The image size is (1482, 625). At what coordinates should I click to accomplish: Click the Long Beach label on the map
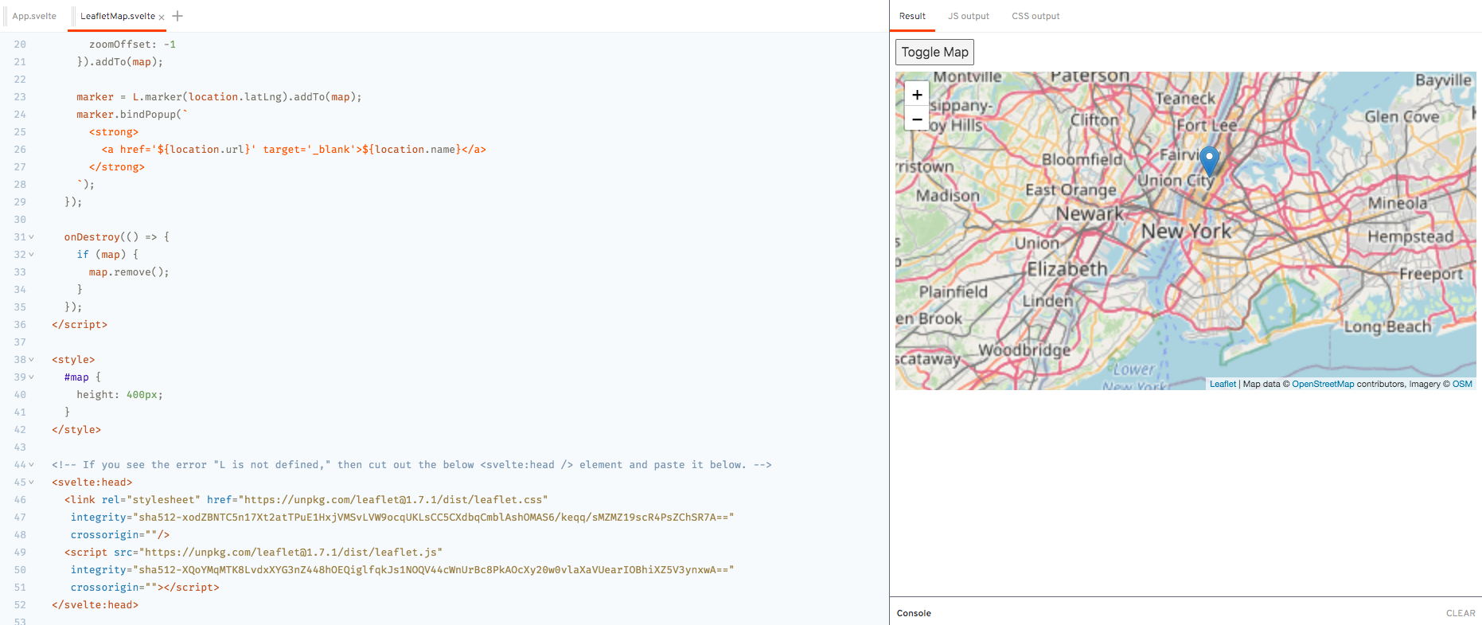pyautogui.click(x=1387, y=326)
